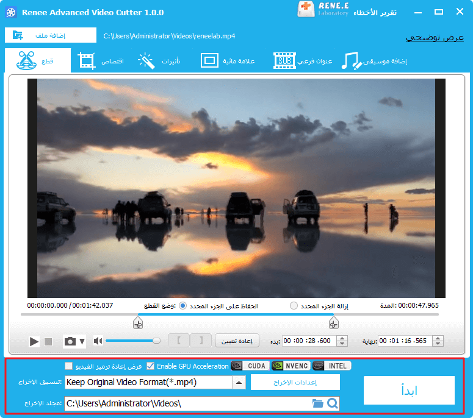473x418 pixels.
Task: Toggle the Enable GPU Acceleration checkbox
Action: click(150, 366)
